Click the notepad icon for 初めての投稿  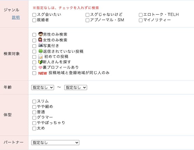[x=41, y=57]
